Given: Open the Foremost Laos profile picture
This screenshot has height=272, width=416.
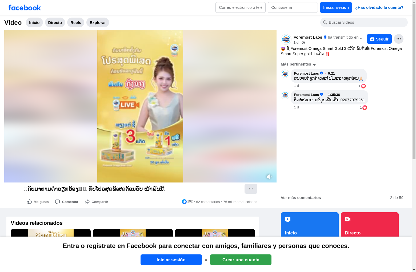Looking at the screenshot, I should pyautogui.click(x=286, y=39).
